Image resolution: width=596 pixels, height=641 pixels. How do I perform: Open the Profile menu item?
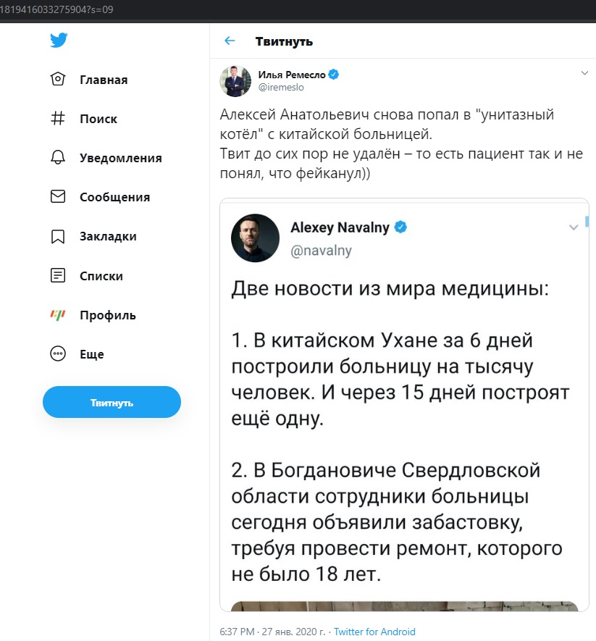[107, 315]
